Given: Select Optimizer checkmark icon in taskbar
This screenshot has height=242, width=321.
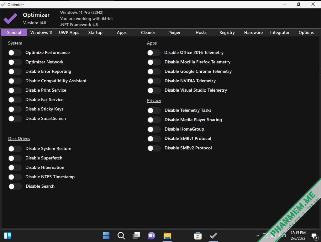Looking at the screenshot, I should 213,236.
